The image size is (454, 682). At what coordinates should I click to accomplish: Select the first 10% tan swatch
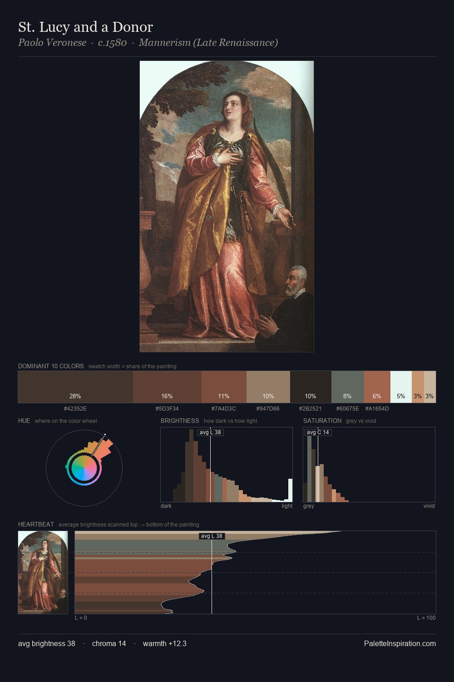[268, 387]
